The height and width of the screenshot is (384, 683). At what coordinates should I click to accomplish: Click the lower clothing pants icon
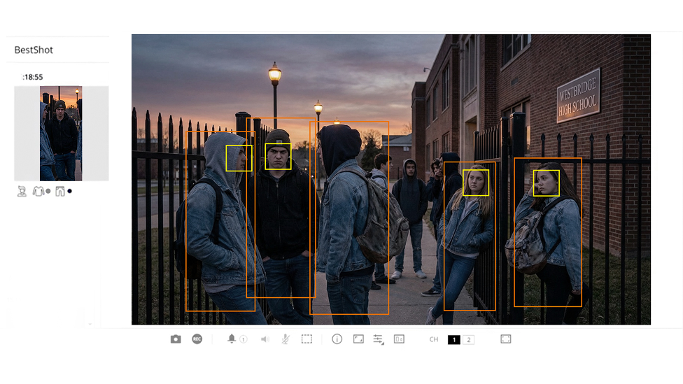59,191
